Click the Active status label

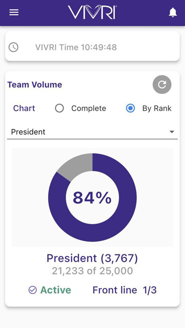pyautogui.click(x=56, y=290)
